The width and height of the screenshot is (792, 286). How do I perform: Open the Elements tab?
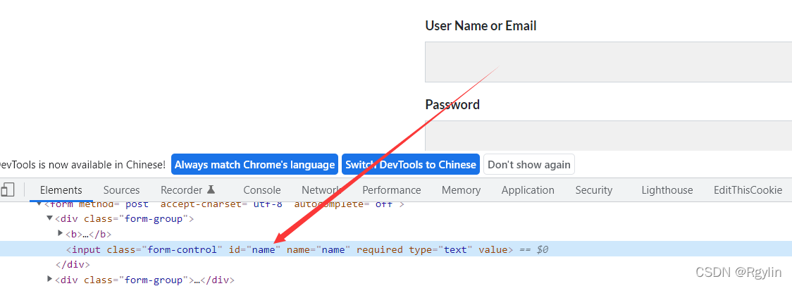point(61,190)
